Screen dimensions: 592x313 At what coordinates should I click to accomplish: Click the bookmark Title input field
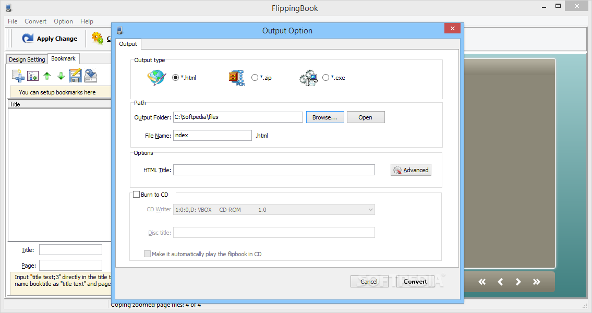tap(70, 249)
